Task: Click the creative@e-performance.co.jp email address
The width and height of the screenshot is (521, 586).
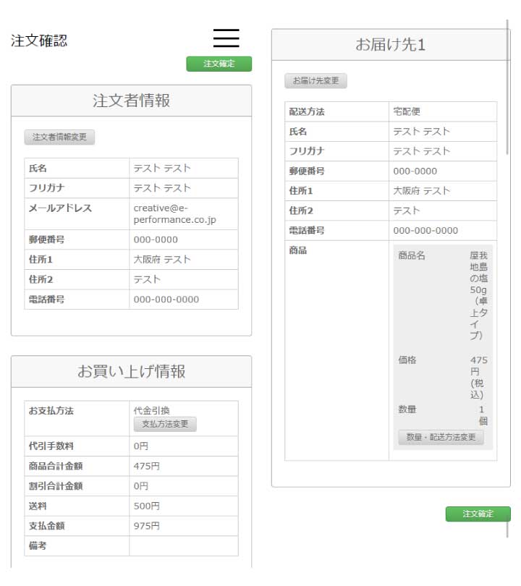Action: click(x=174, y=213)
